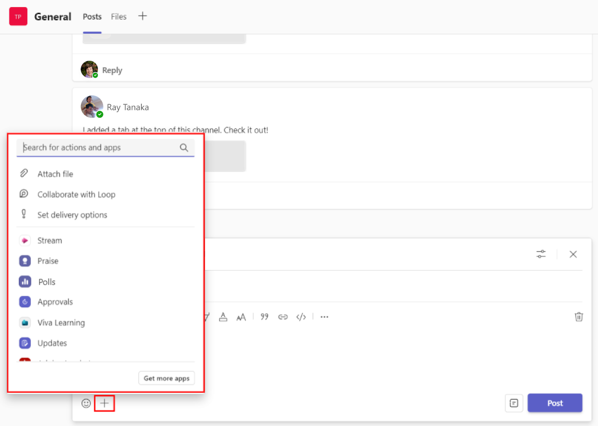598x426 pixels.
Task: Select Collaborate with Loop
Action: click(x=76, y=194)
